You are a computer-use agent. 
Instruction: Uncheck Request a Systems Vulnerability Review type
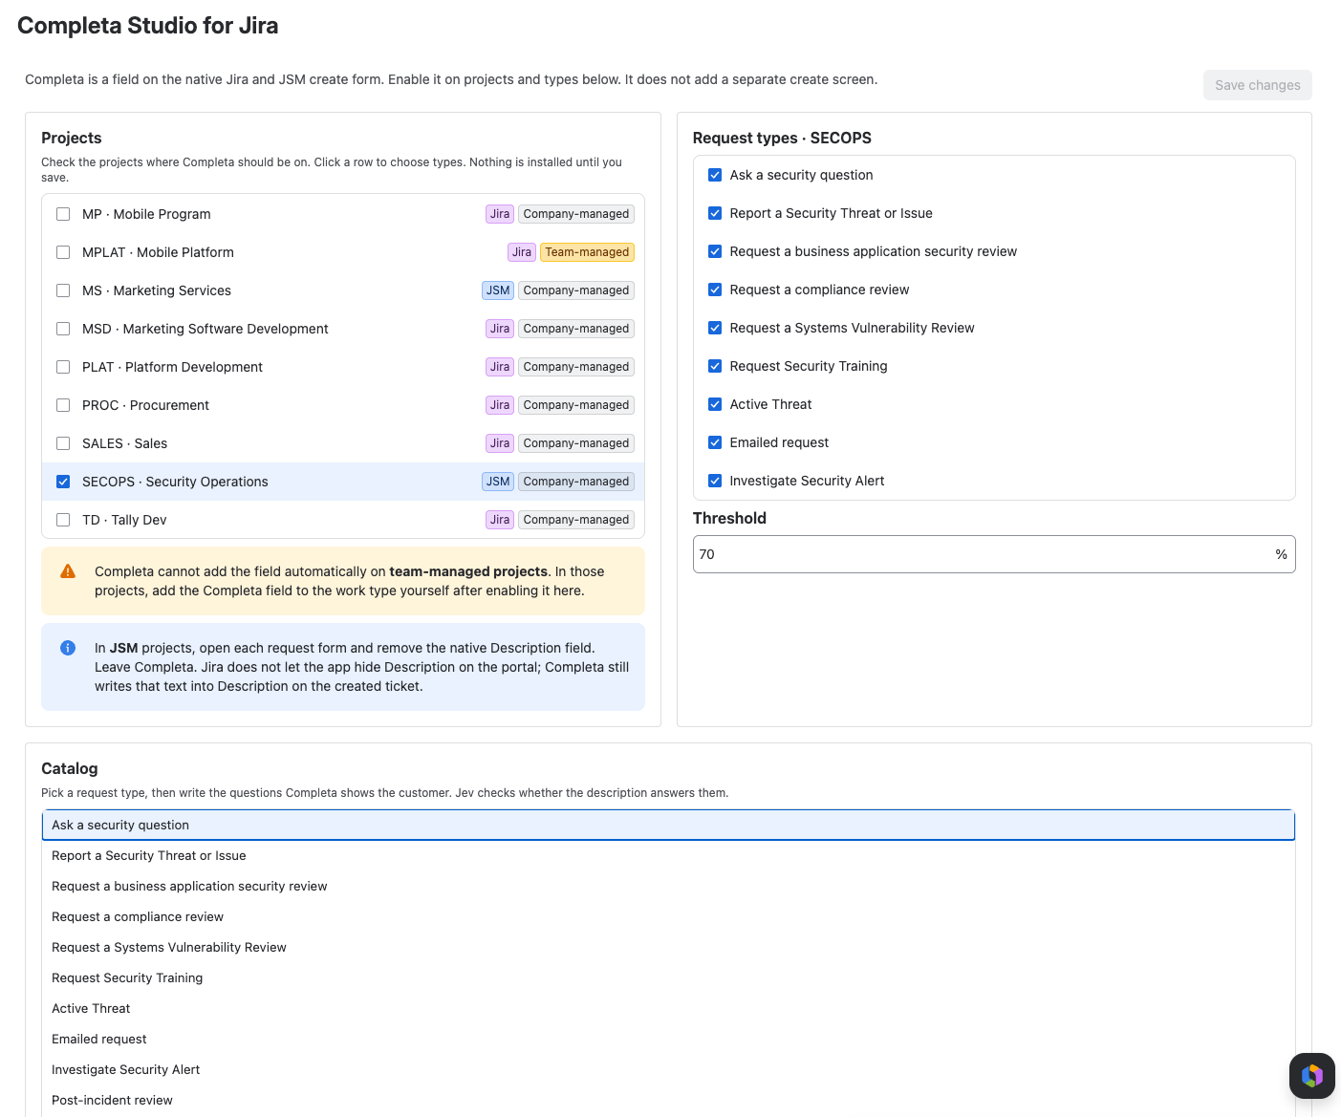coord(715,328)
